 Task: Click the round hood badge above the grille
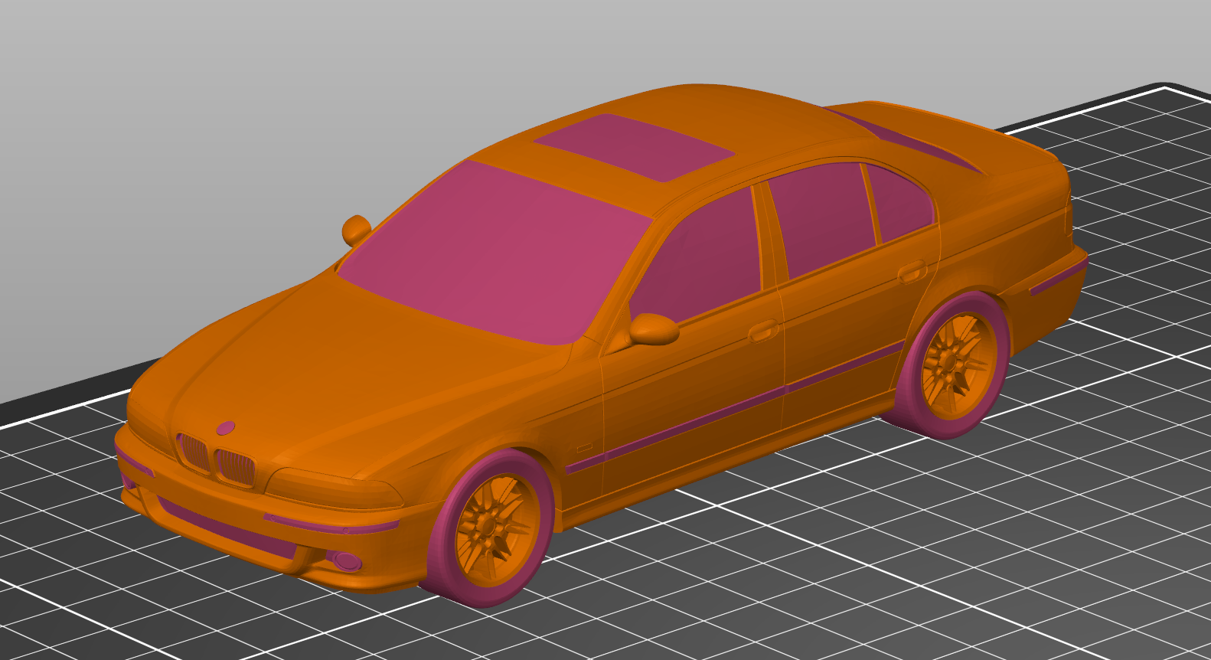pyautogui.click(x=226, y=429)
